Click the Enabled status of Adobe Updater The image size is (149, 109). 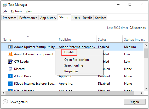click(x=104, y=47)
